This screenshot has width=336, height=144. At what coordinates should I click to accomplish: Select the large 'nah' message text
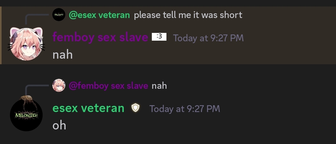click(63, 55)
